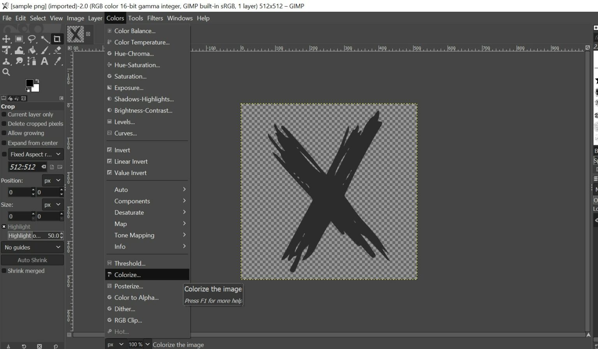The height and width of the screenshot is (349, 598).
Task: Choose Color to Alpha in the menu
Action: [x=136, y=298]
